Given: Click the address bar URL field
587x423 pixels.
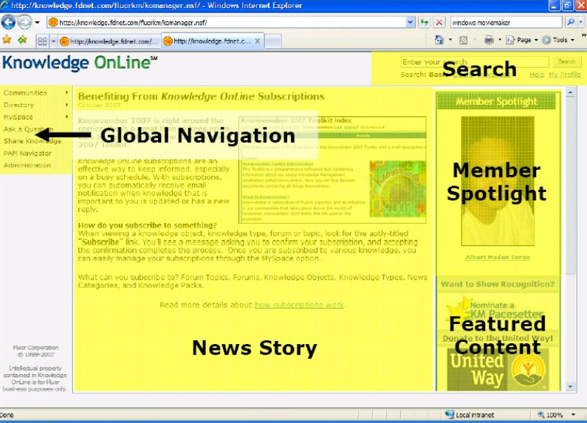Looking at the screenshot, I should click(226, 22).
